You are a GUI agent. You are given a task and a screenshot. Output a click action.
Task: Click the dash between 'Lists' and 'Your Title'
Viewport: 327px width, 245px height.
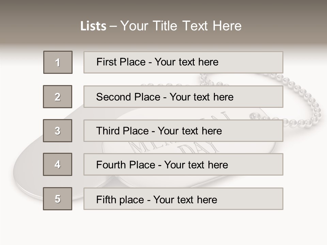pyautogui.click(x=113, y=26)
